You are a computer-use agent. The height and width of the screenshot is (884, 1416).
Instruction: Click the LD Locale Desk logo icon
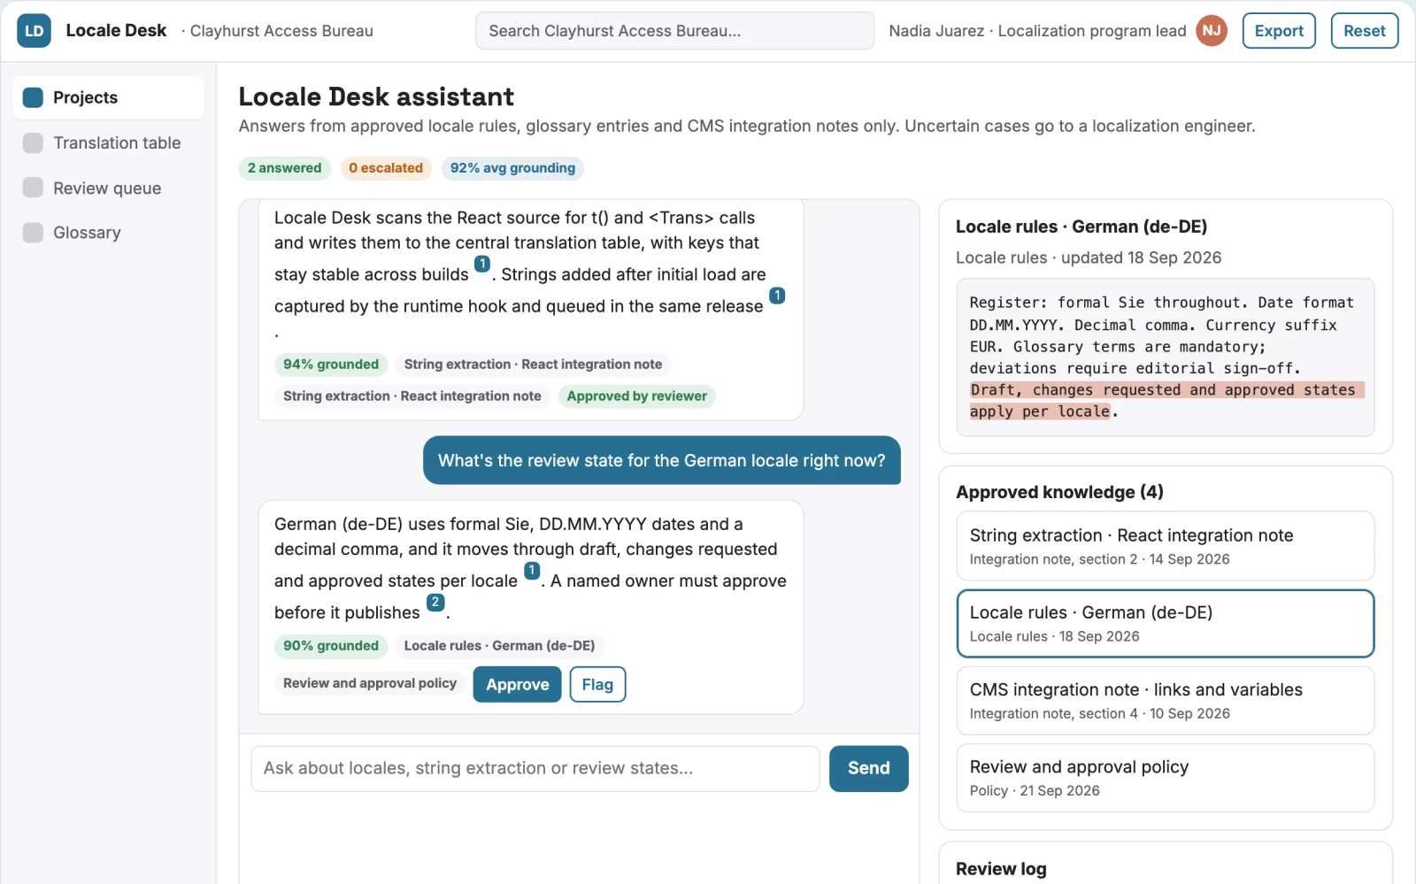tap(34, 31)
